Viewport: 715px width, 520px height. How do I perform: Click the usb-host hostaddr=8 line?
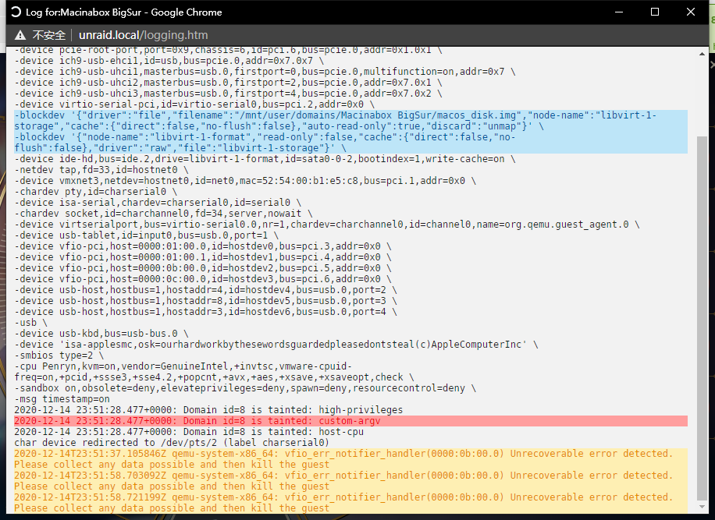205,301
